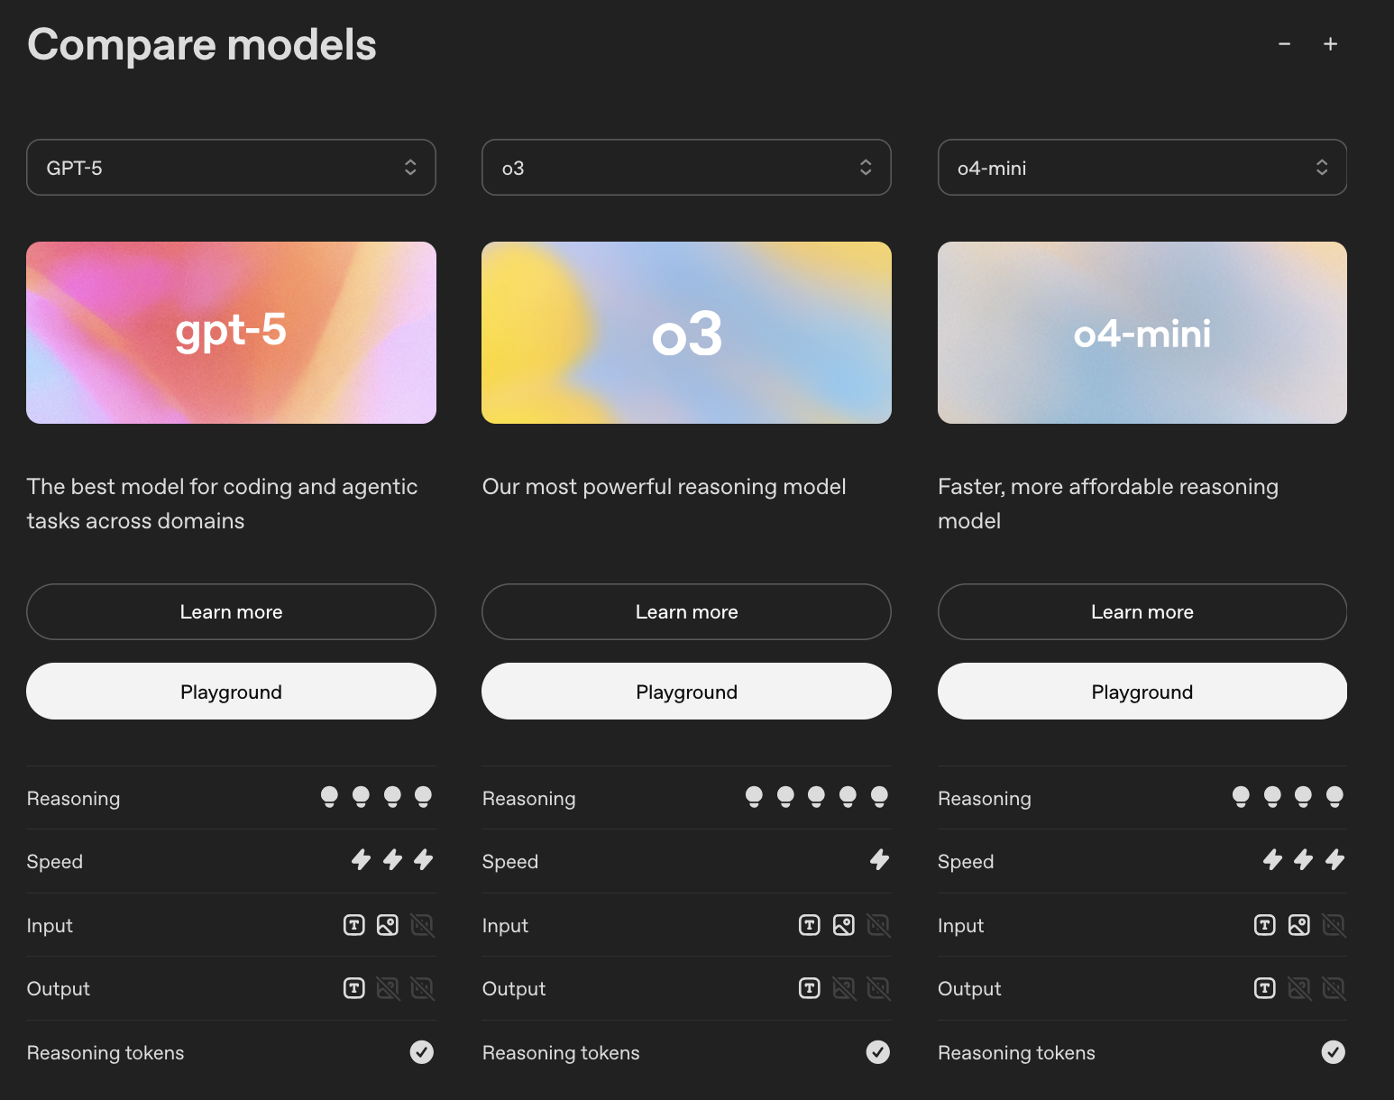This screenshot has height=1100, width=1394.
Task: Click GPT-5 reasoning tokens checkmark
Action: [422, 1052]
